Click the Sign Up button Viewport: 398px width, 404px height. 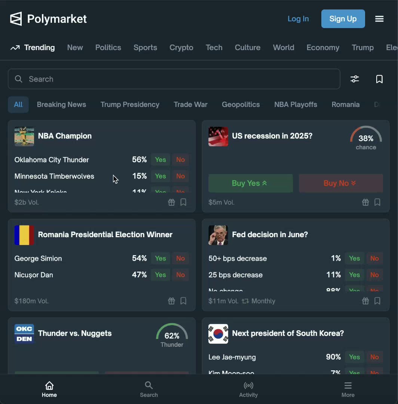343,19
